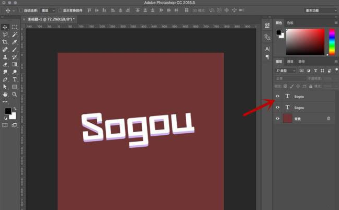Toggle Show Transform Controls checkbox
The width and height of the screenshot is (339, 210).
60,10
